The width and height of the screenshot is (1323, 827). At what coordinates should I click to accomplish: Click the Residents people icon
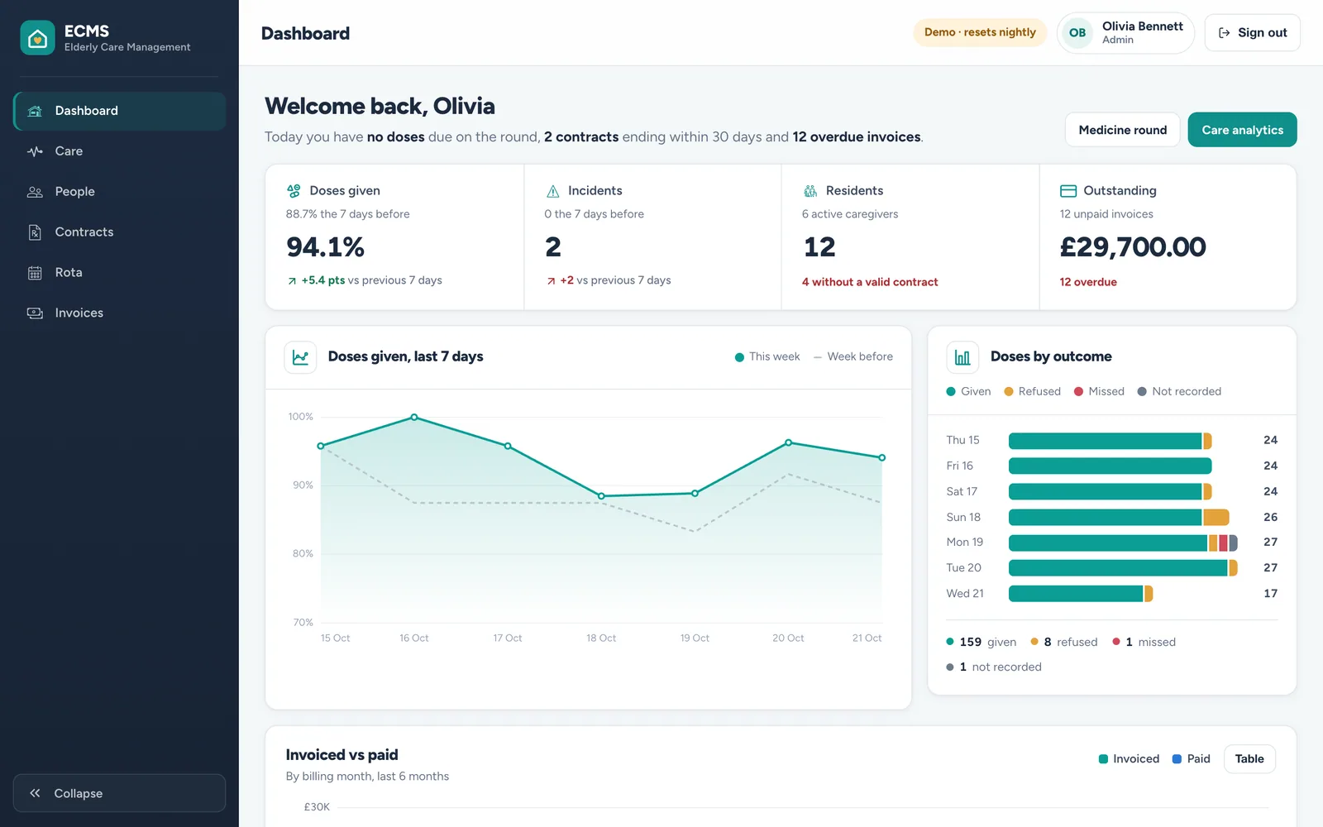(x=810, y=191)
